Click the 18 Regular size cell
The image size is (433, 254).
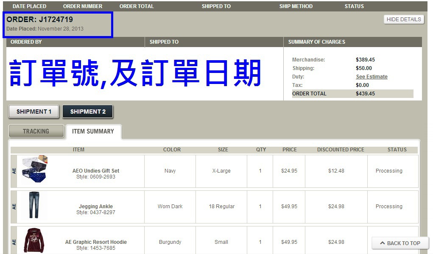221,207
